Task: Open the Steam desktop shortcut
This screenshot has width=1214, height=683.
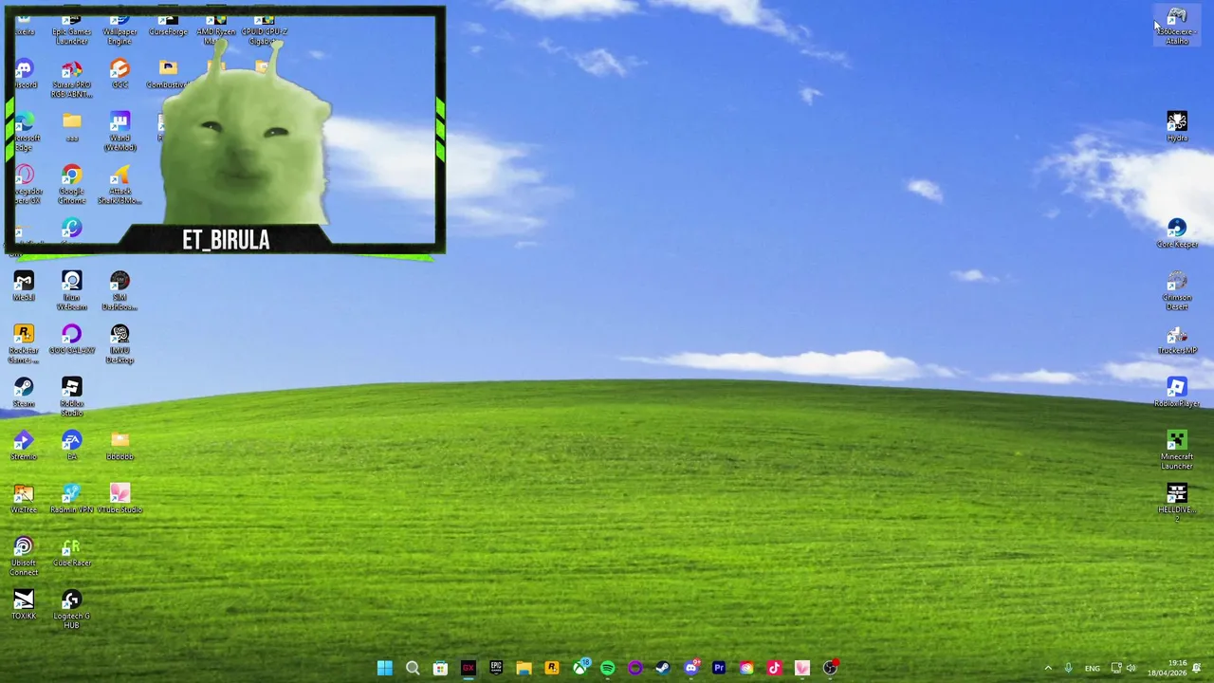Action: point(24,393)
